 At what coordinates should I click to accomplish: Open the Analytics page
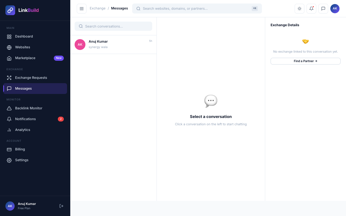35,130
